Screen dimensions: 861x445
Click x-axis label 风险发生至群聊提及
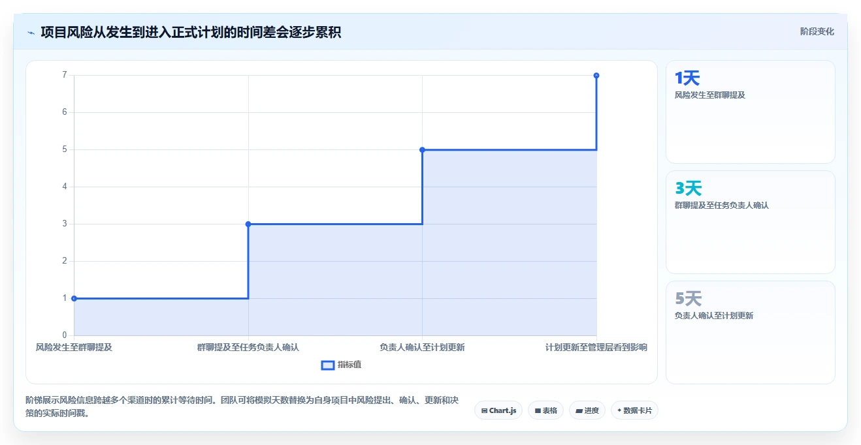pos(74,347)
